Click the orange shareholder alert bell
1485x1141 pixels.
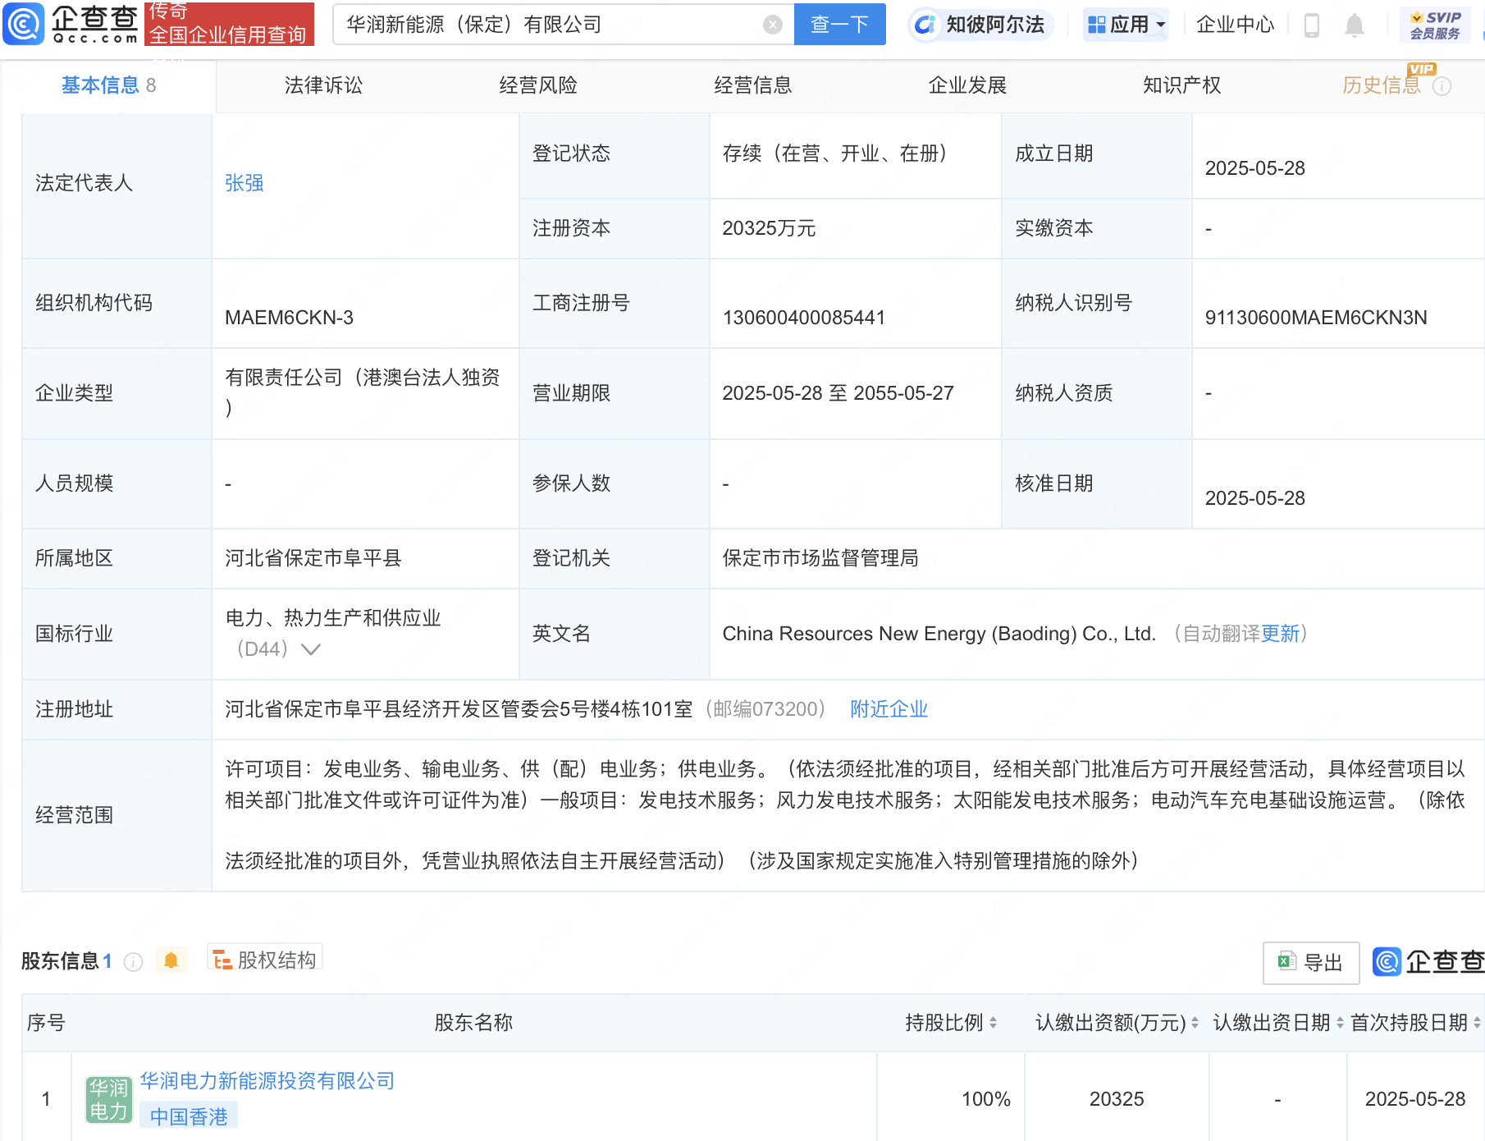171,960
